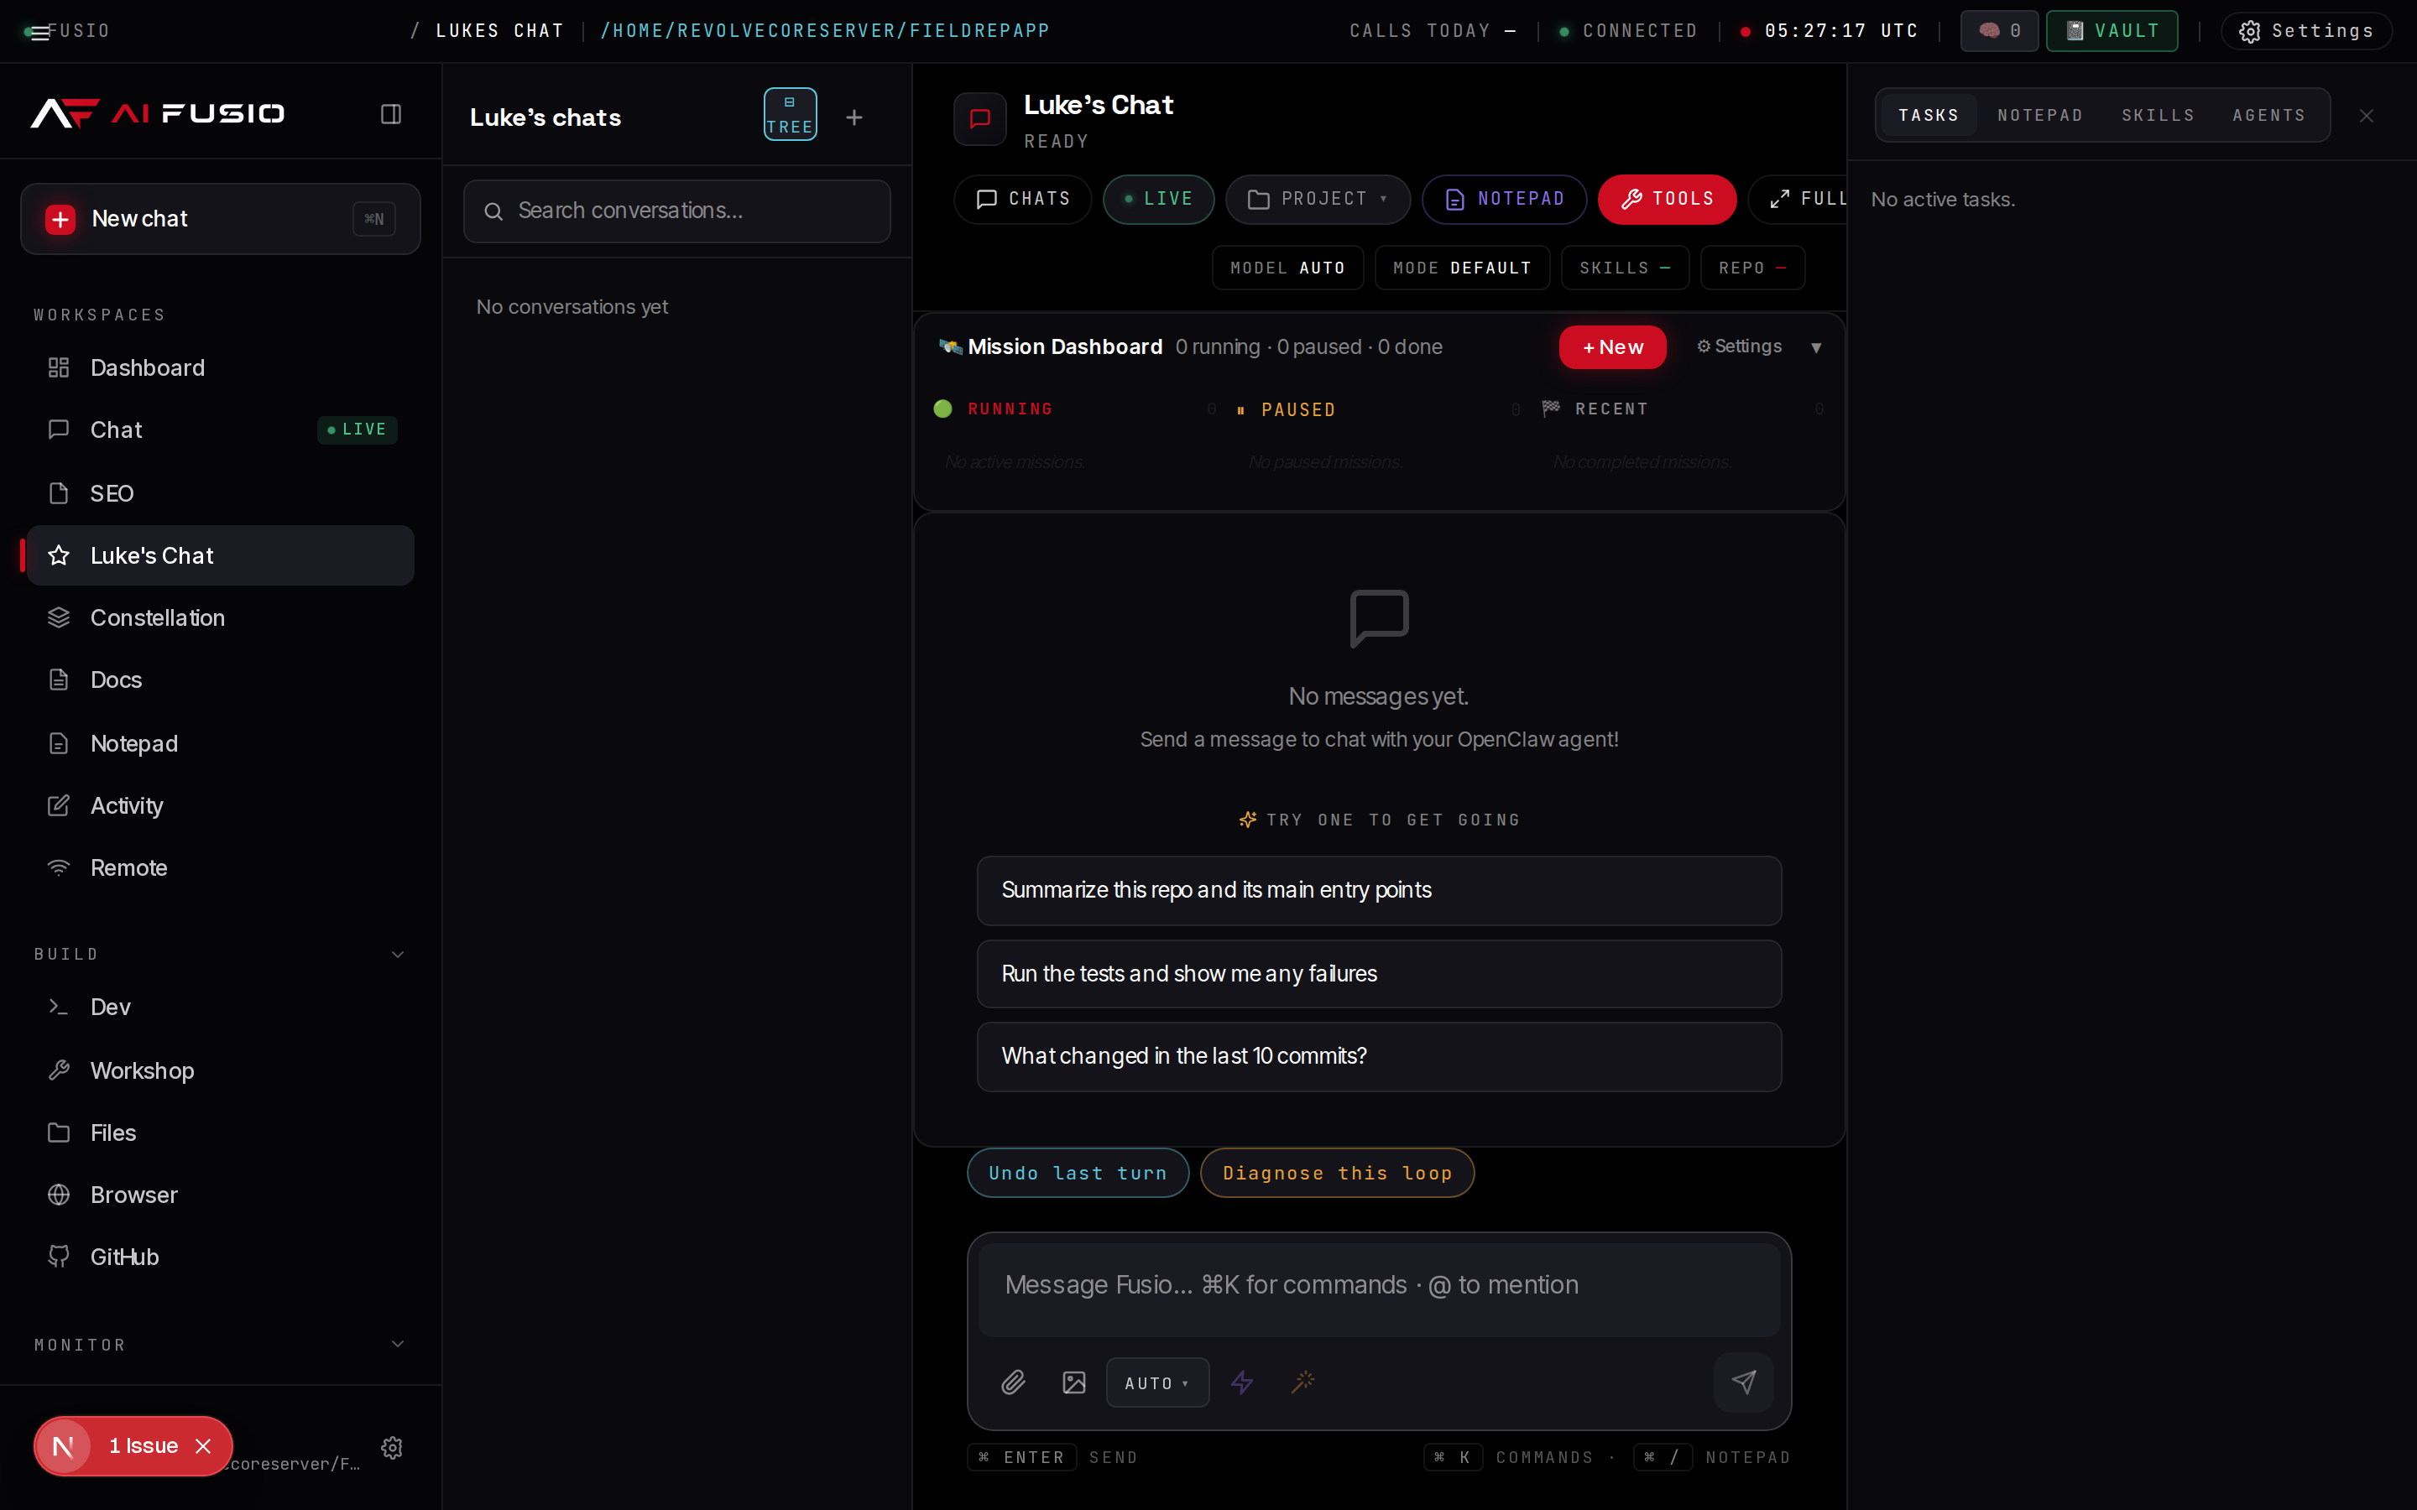2417x1510 pixels.
Task: Choose What changed in last 10 commits
Action: [x=1378, y=1057]
